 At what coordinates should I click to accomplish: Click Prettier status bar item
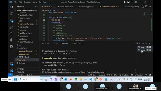[139, 75]
